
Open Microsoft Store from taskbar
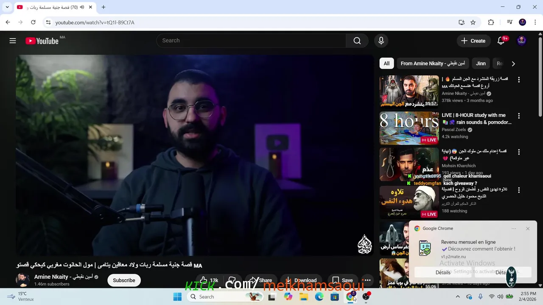coord(335,297)
